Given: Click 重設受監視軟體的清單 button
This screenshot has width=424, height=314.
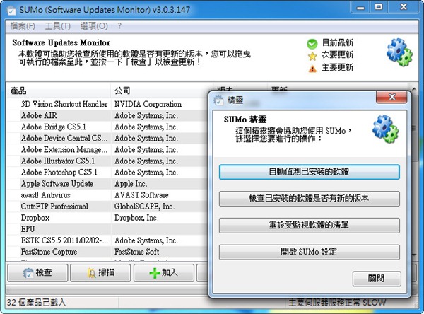Looking at the screenshot, I should pos(309,225).
